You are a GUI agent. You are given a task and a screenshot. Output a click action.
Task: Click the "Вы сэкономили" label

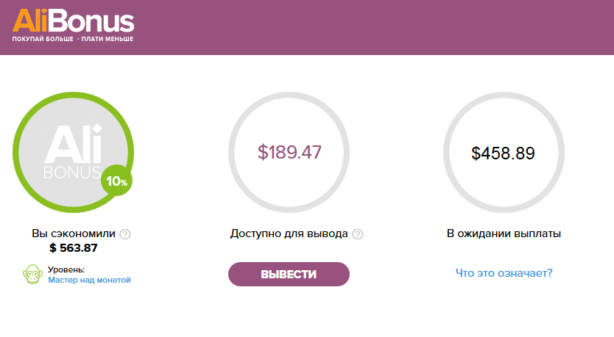pos(74,233)
